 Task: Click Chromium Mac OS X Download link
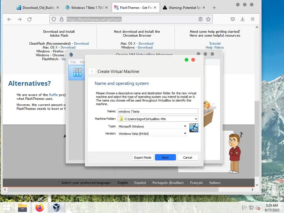[x=146, y=44]
